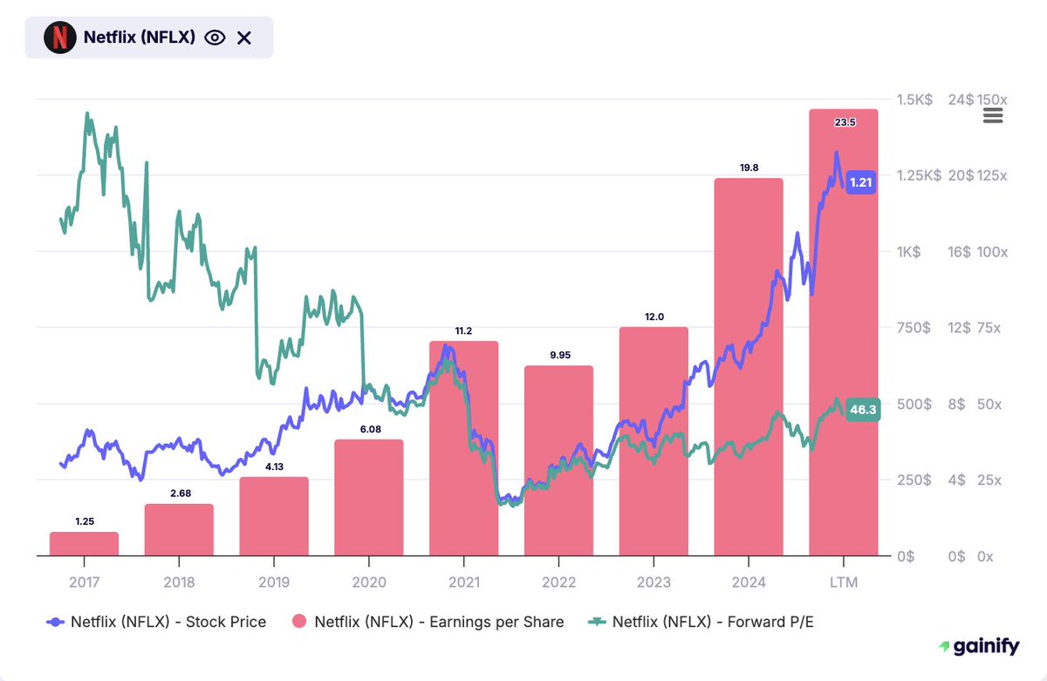Click the 2020 EPS bar labeled 6.08
The width and height of the screenshot is (1047, 681).
pyautogui.click(x=369, y=498)
